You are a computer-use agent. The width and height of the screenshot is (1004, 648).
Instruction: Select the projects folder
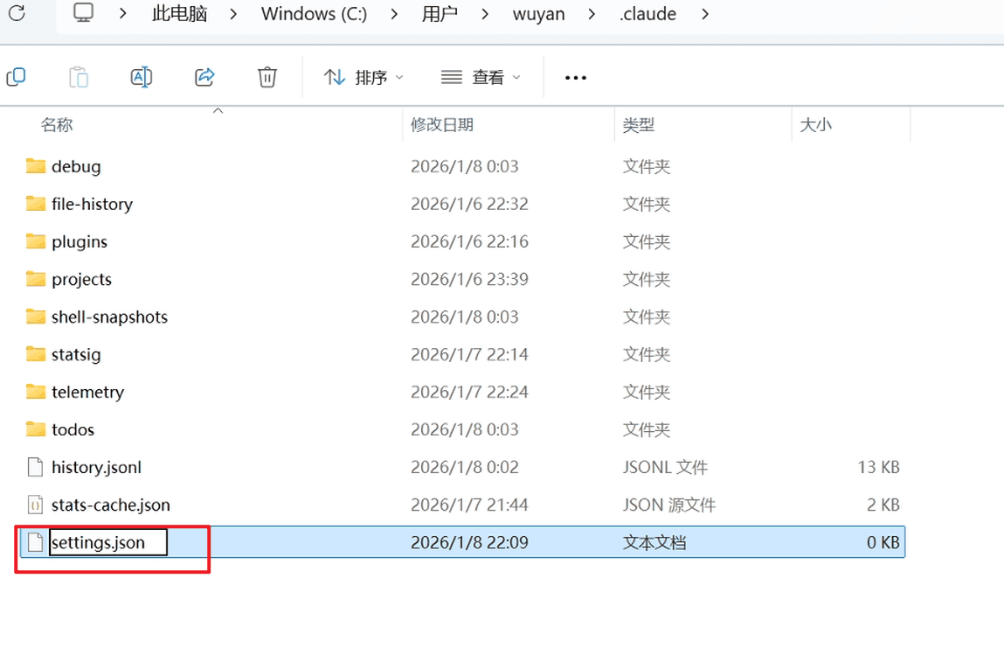[81, 280]
